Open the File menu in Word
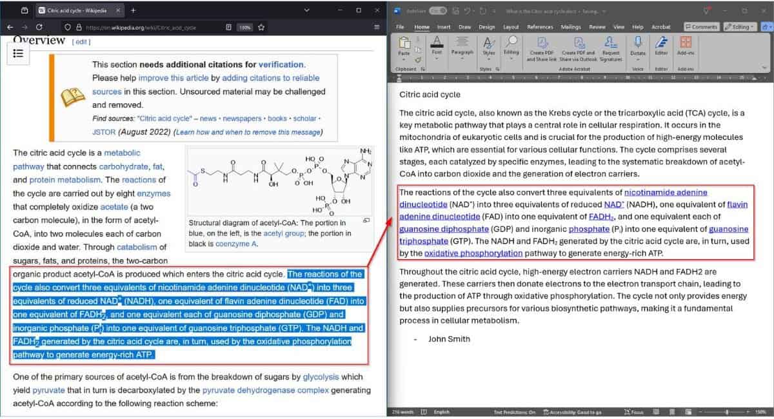774x419 pixels. tap(400, 27)
